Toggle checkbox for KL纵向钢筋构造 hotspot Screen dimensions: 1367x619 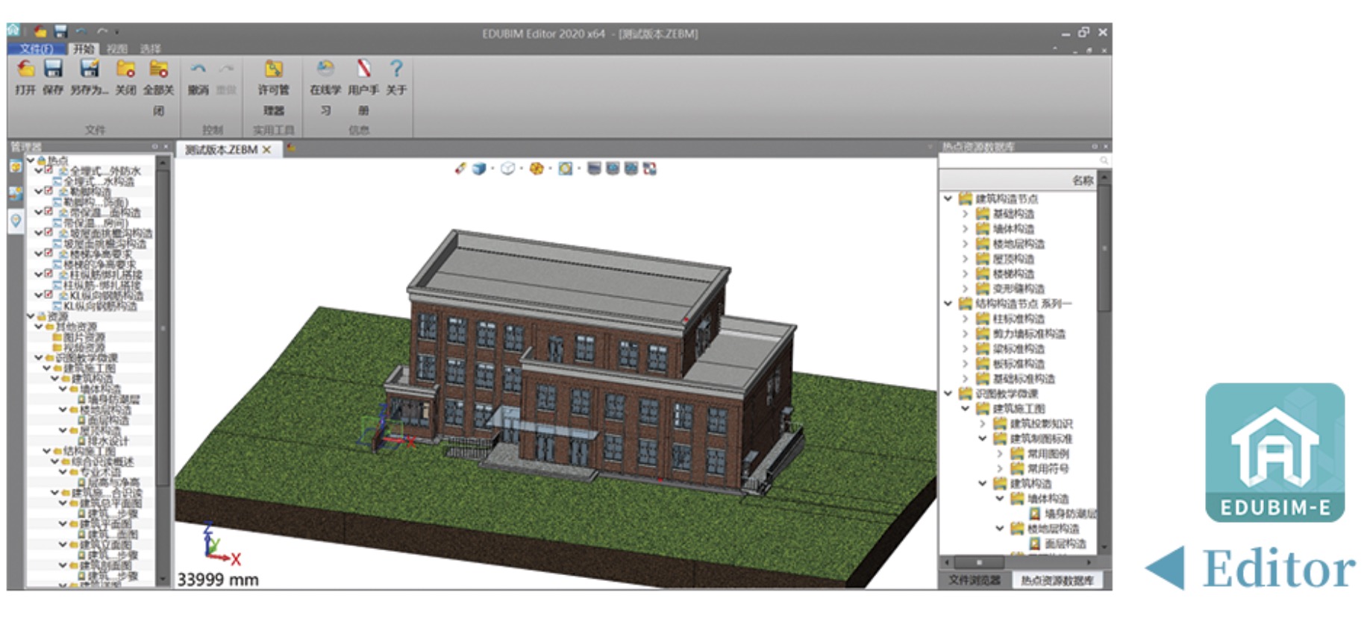point(49,295)
